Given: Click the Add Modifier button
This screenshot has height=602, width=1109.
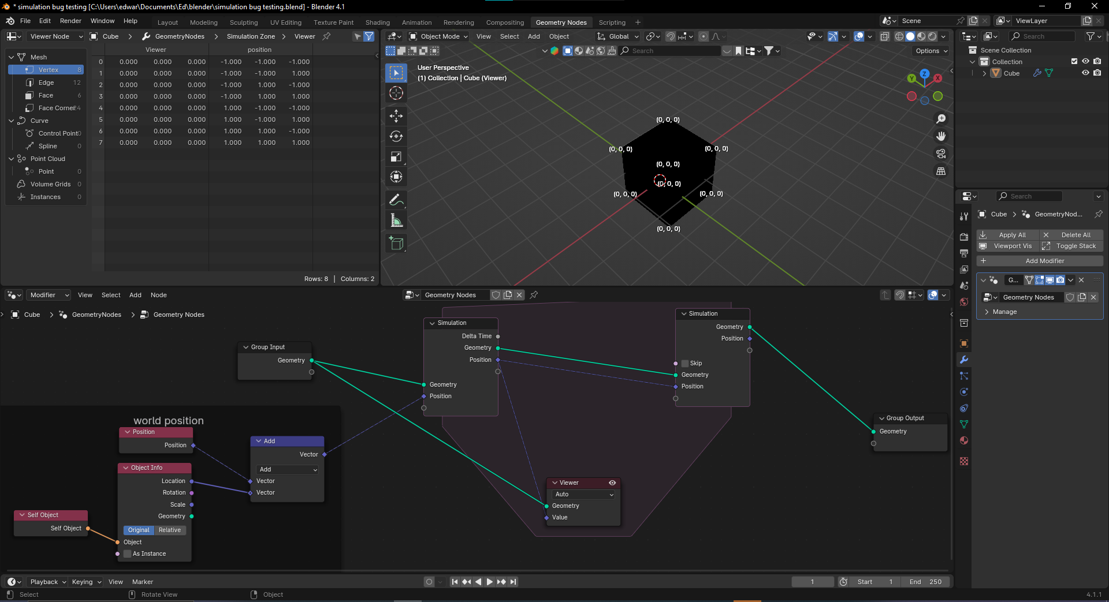Looking at the screenshot, I should [1040, 261].
